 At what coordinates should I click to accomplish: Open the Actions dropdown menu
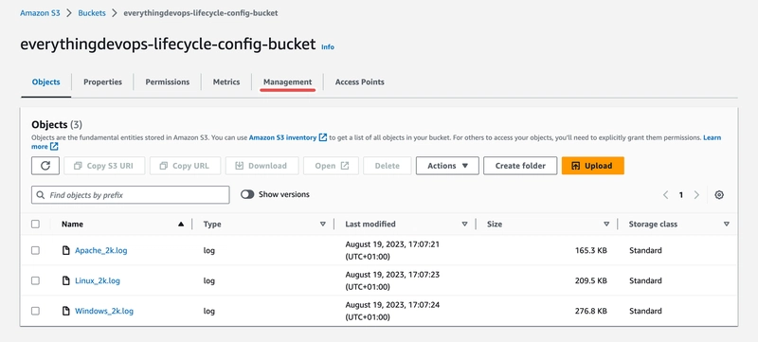(447, 166)
